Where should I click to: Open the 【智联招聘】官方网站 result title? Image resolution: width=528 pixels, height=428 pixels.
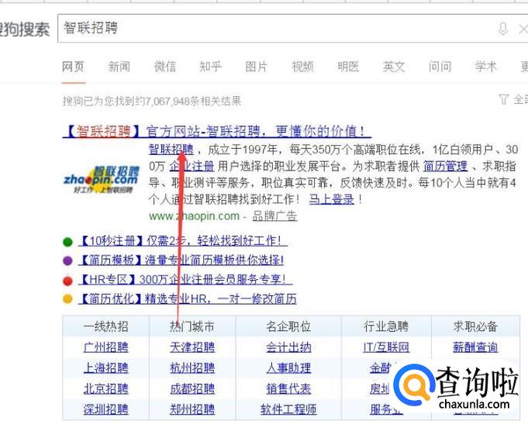(x=217, y=131)
